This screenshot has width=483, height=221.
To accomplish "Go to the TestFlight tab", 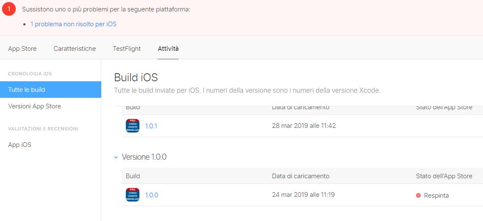I will pos(127,49).
